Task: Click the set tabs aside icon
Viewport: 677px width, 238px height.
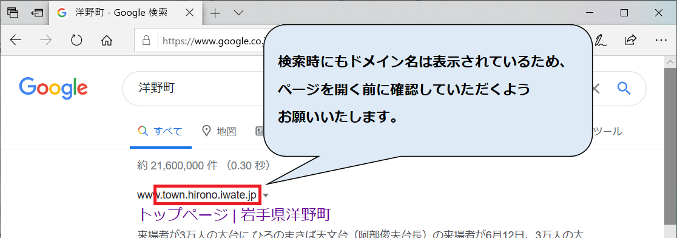Action: 37,13
